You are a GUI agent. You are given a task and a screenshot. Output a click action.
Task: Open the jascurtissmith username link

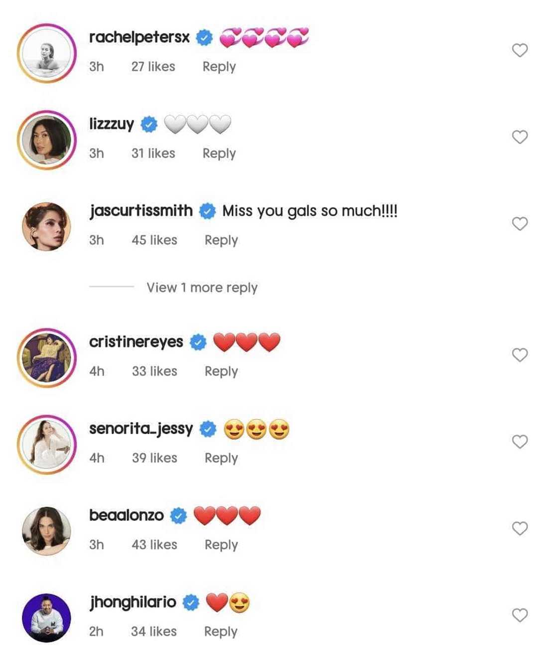pos(141,211)
